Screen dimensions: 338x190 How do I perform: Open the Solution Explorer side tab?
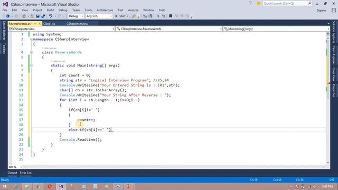pyautogui.click(x=334, y=32)
